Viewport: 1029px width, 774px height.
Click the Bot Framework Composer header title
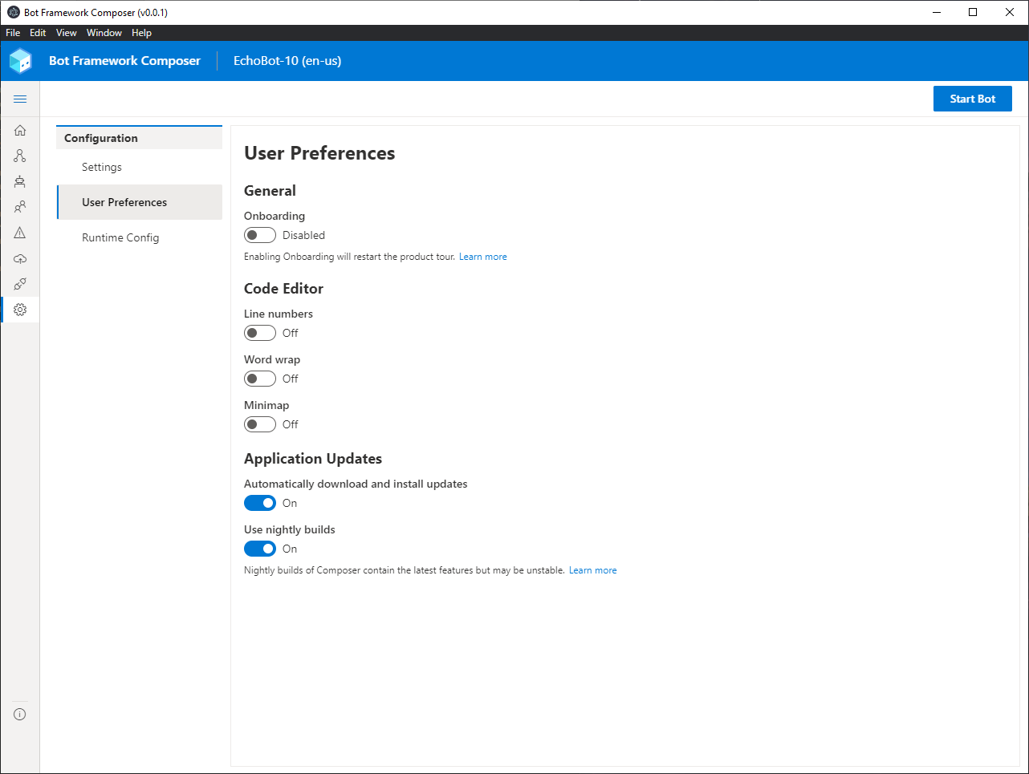(124, 61)
